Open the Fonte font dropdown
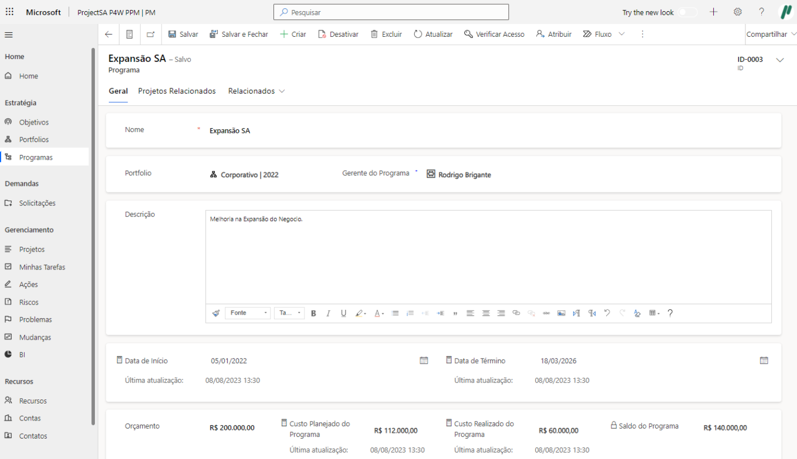Image resolution: width=797 pixels, height=459 pixels. click(248, 313)
